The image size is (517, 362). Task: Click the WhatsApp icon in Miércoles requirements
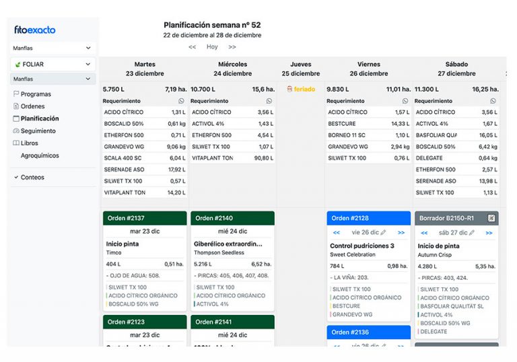coord(269,101)
